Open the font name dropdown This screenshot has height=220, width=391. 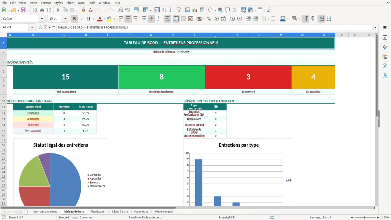pyautogui.click(x=42, y=19)
